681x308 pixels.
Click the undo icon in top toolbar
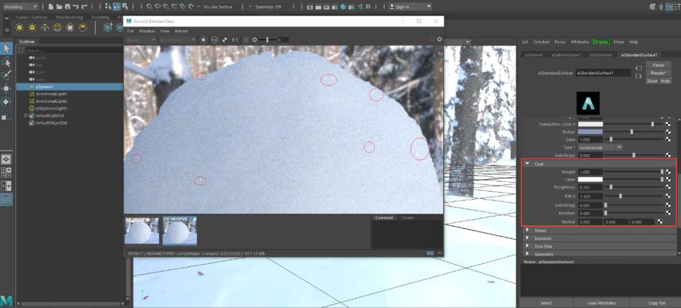(x=76, y=7)
